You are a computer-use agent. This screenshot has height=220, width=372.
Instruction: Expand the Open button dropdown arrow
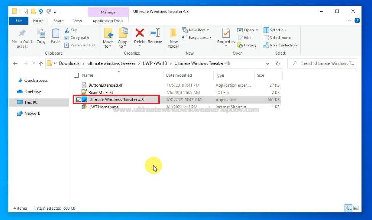(x=256, y=30)
